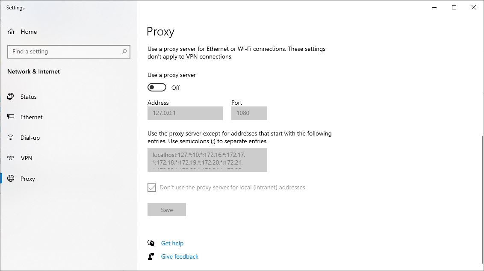Screen dimensions: 484x271
Task: Click the proxy exceptions text box
Action: [x=207, y=160]
